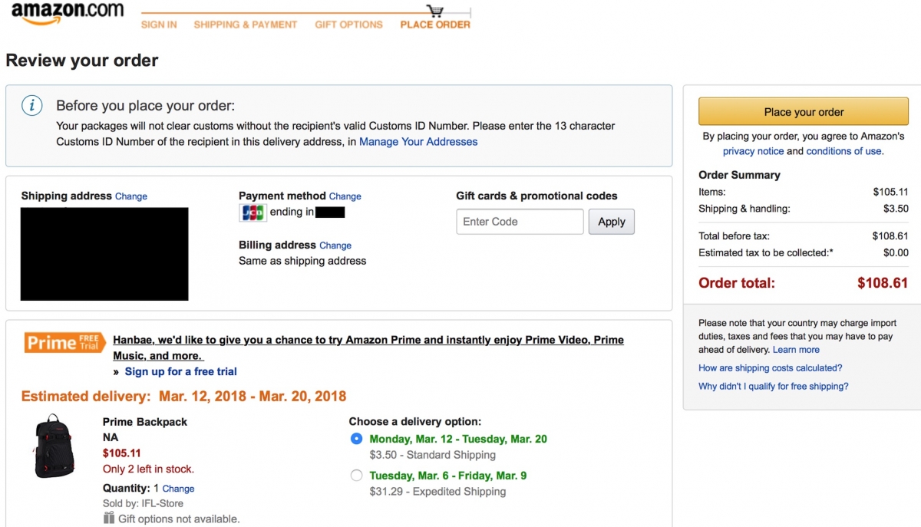Change the item quantity

point(178,489)
